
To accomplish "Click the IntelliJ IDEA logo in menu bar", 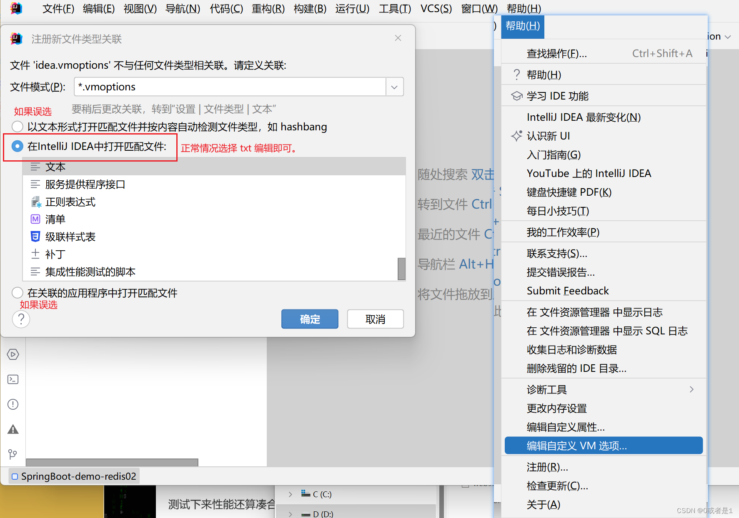I will [x=16, y=8].
